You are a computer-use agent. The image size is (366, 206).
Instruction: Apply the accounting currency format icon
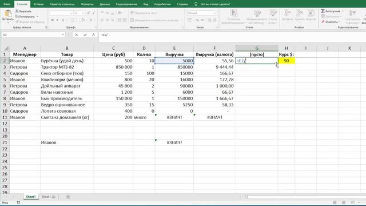pos(190,21)
